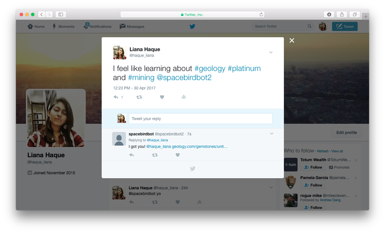
Task: Open the Messages tab
Action: click(x=132, y=26)
